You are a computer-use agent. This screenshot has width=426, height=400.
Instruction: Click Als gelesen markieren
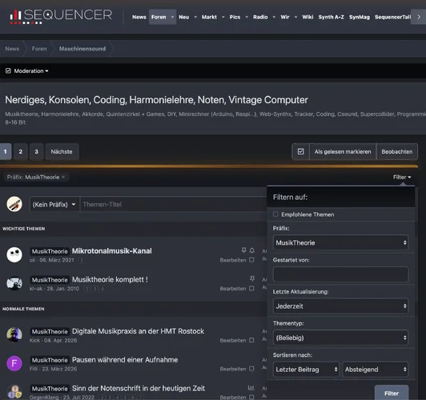[x=343, y=151]
